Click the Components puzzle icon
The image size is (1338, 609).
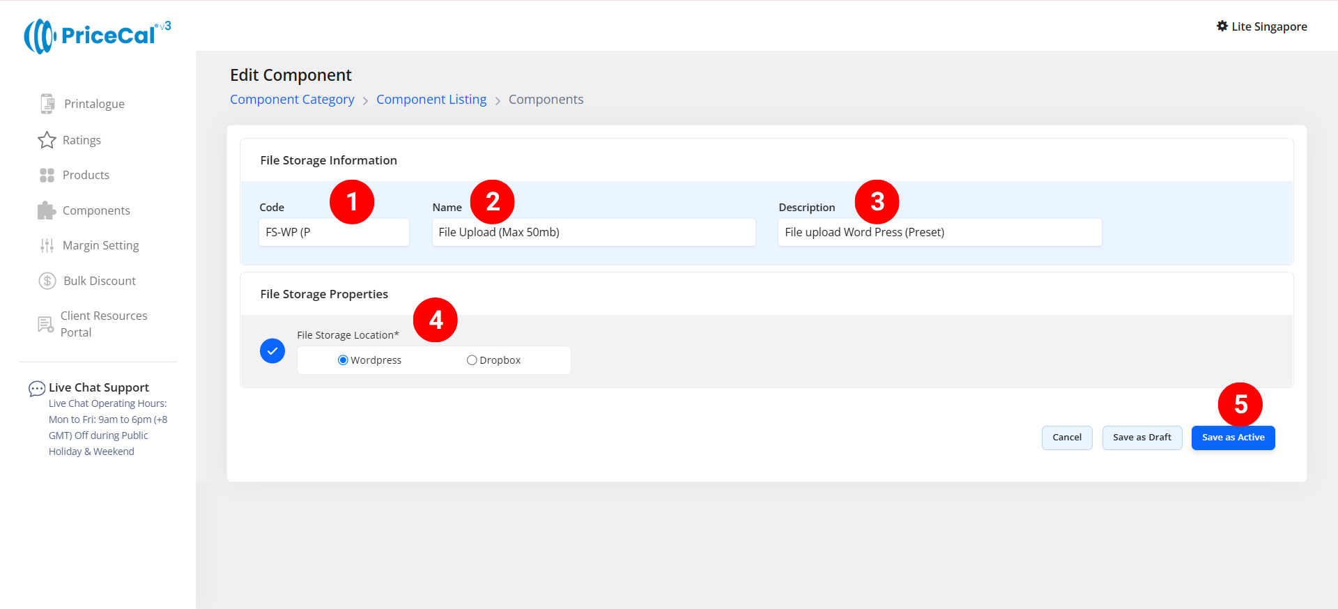(47, 210)
